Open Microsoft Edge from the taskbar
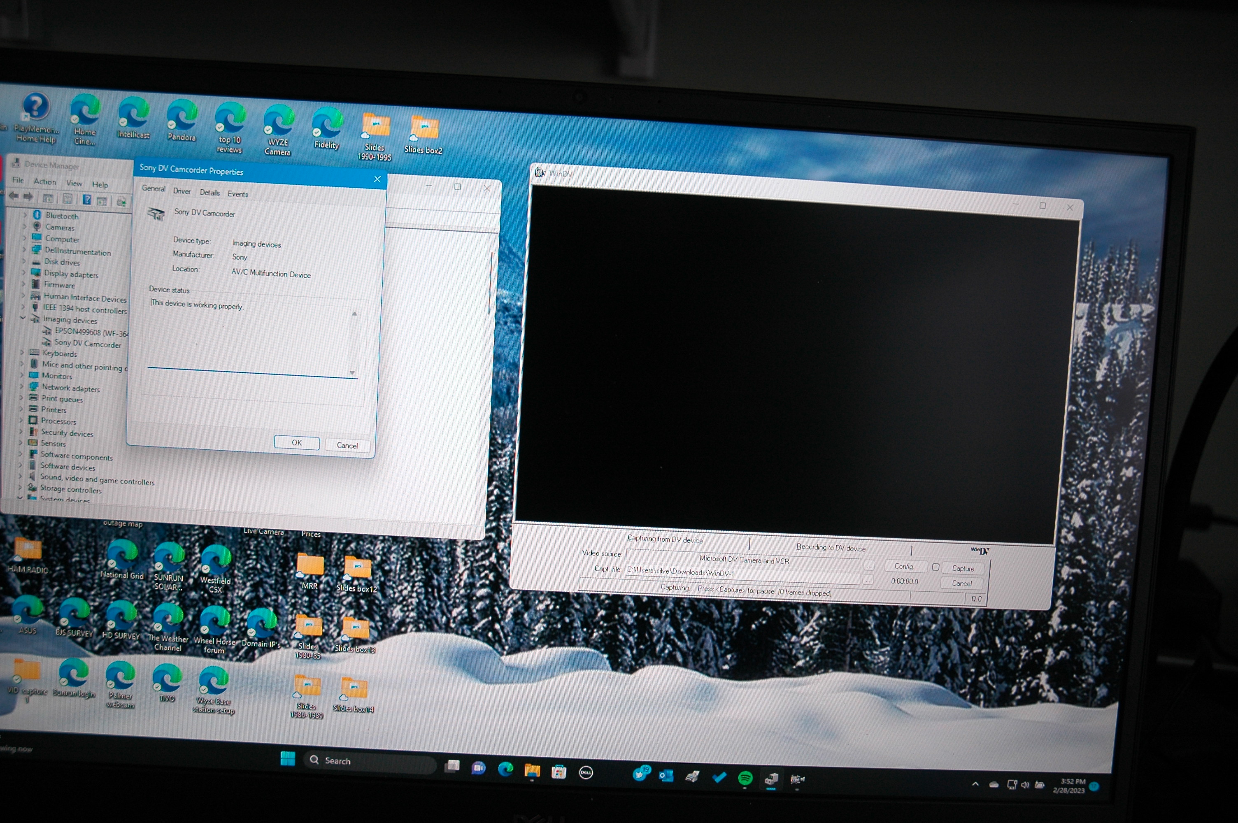Viewport: 1238px width, 823px height. tap(505, 770)
